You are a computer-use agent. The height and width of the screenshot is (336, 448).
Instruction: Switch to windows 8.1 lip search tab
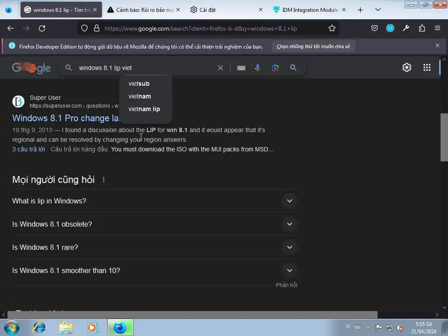click(60, 10)
